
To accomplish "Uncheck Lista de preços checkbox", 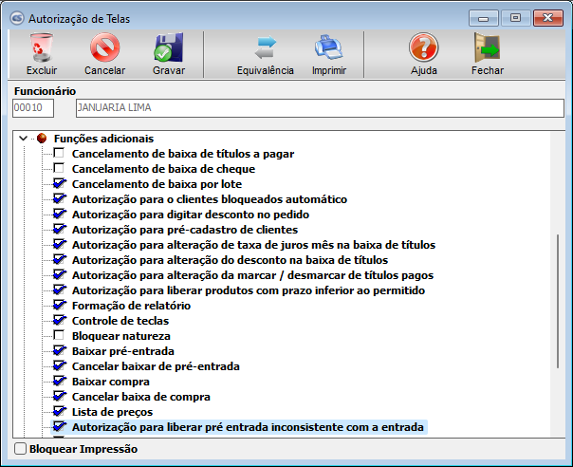I will 60,412.
